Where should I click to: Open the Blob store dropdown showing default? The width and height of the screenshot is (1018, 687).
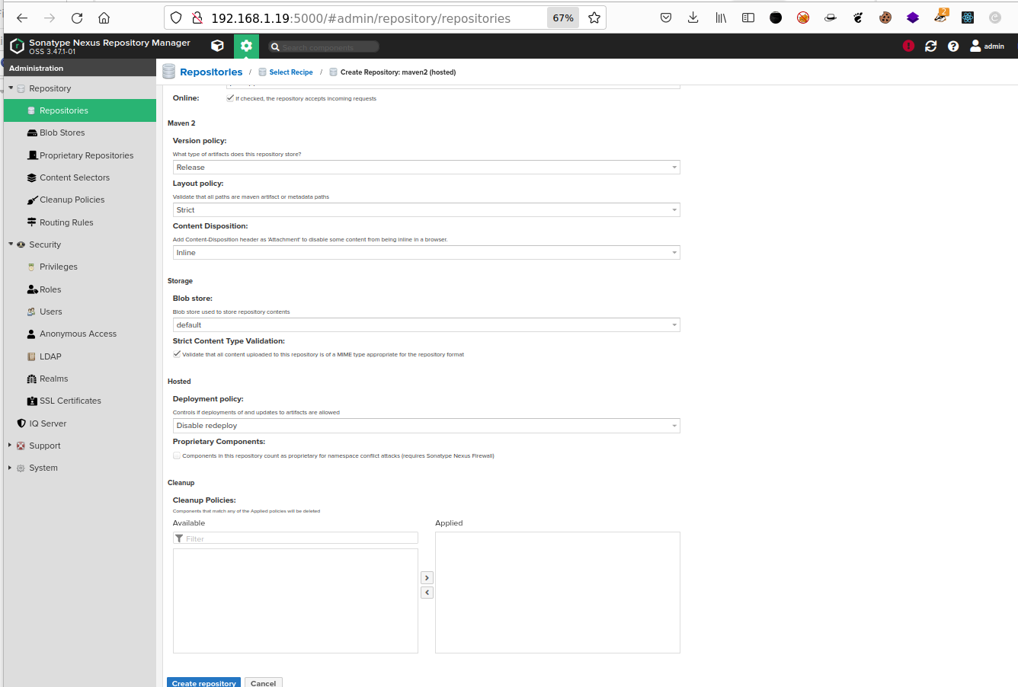(x=427, y=325)
